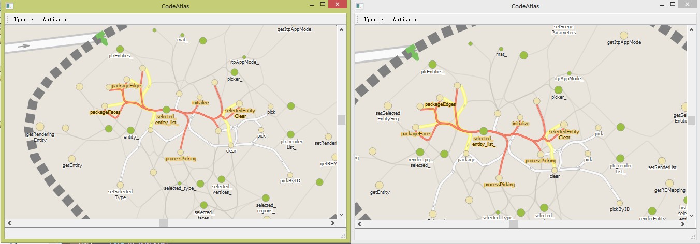Viewport: 700px width, 244px height.
Task: Select initialize label in right window
Action: tap(521, 124)
